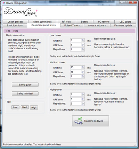Image resolution: width=139 pixels, height=149 pixels.
Task: Click the DreamLover logo
Action: click(x=21, y=12)
